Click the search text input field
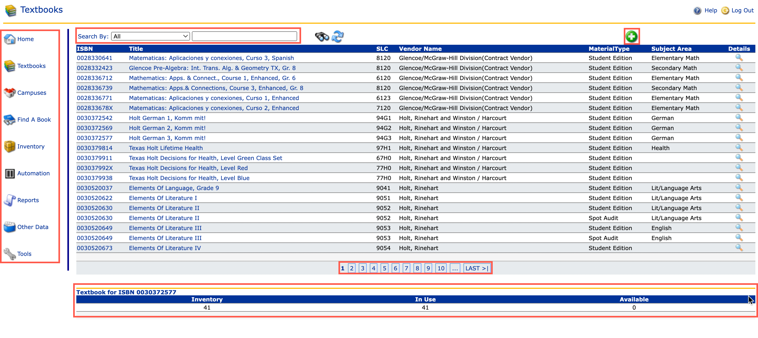This screenshot has width=758, height=338. 244,36
